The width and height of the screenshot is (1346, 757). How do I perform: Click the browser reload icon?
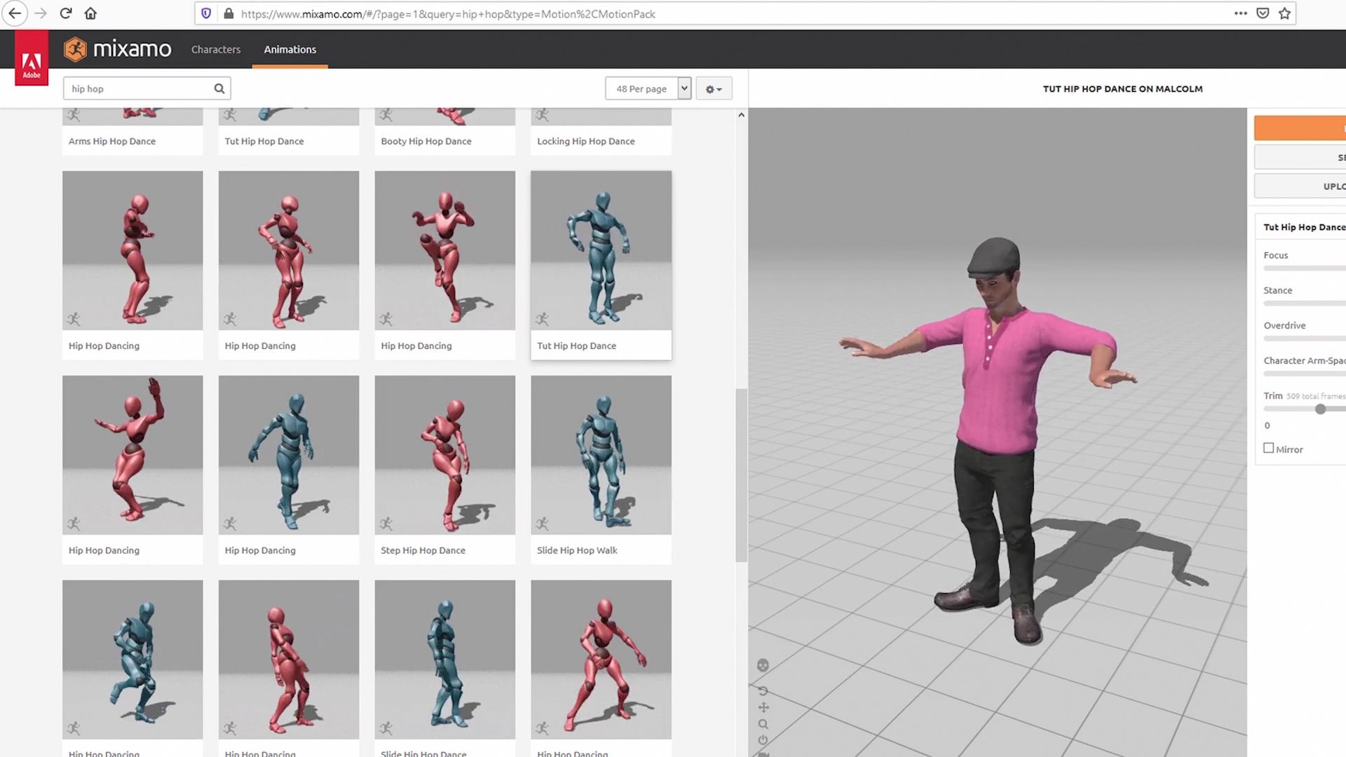coord(66,13)
